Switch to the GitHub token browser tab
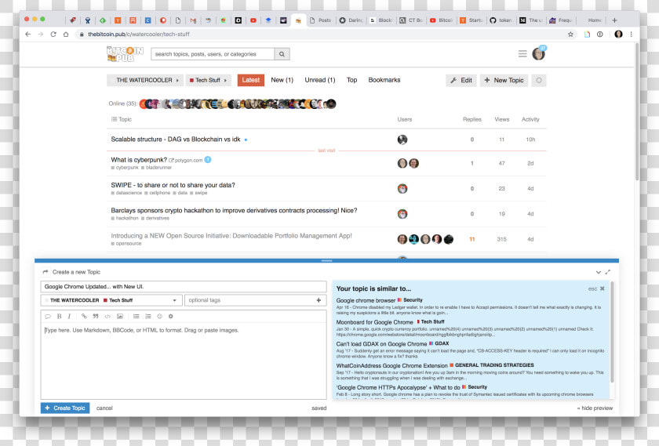Viewport: 659px width, 446px height. [x=501, y=20]
